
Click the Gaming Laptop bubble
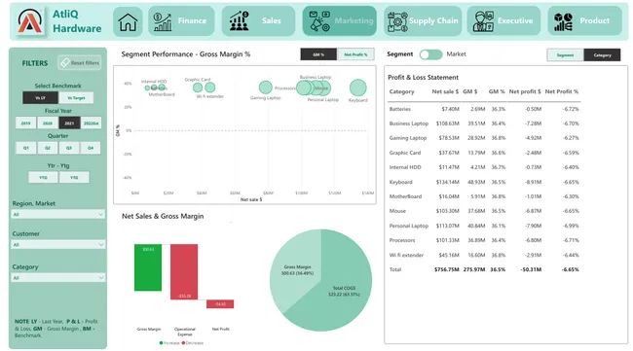point(265,88)
